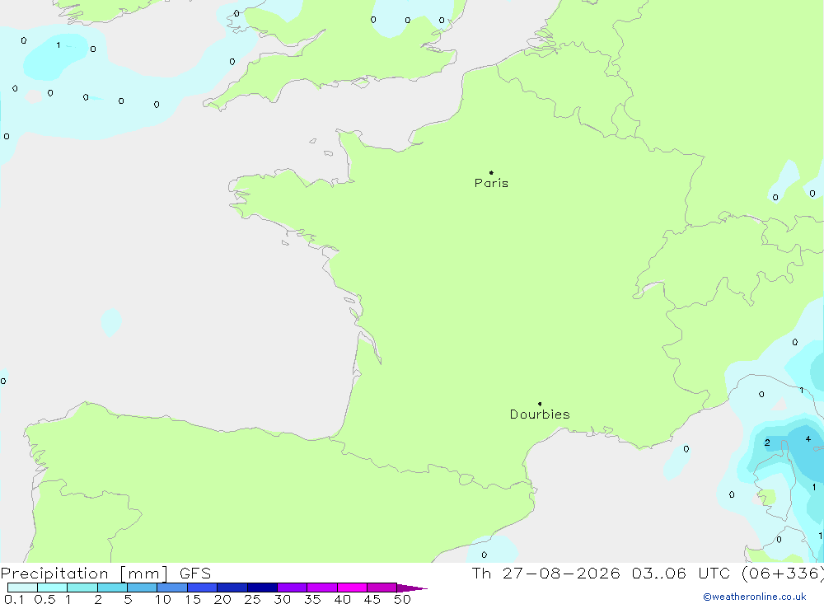Click the Paris city label
This screenshot has width=824, height=604.
coord(491,183)
